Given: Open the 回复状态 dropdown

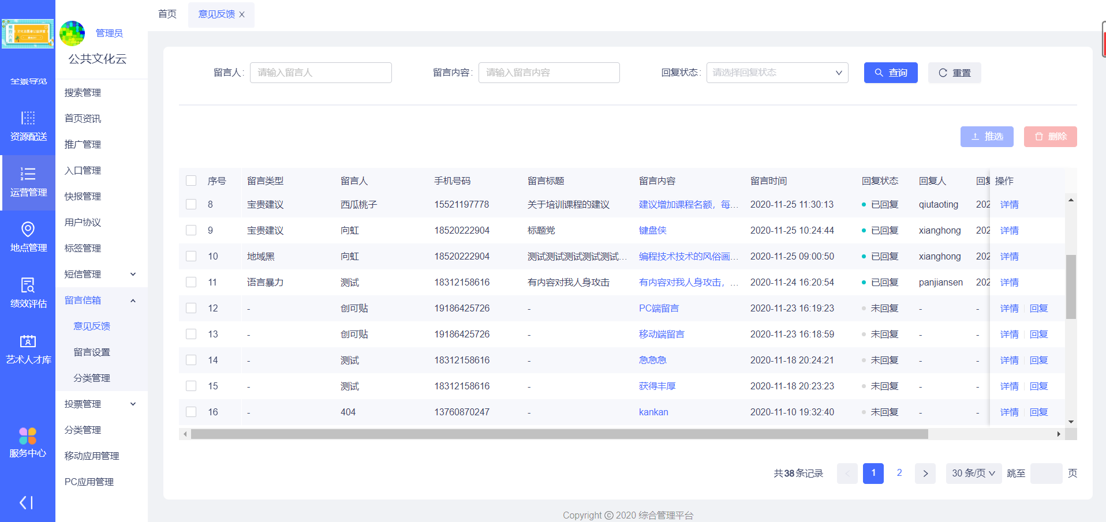Looking at the screenshot, I should tap(777, 73).
